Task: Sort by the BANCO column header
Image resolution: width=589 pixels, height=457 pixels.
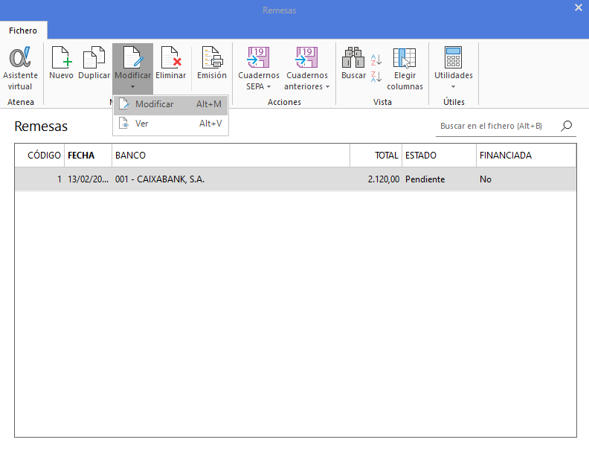Action: (x=231, y=156)
